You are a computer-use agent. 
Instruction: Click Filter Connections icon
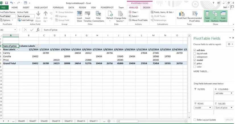pyautogui.click(x=98, y=14)
